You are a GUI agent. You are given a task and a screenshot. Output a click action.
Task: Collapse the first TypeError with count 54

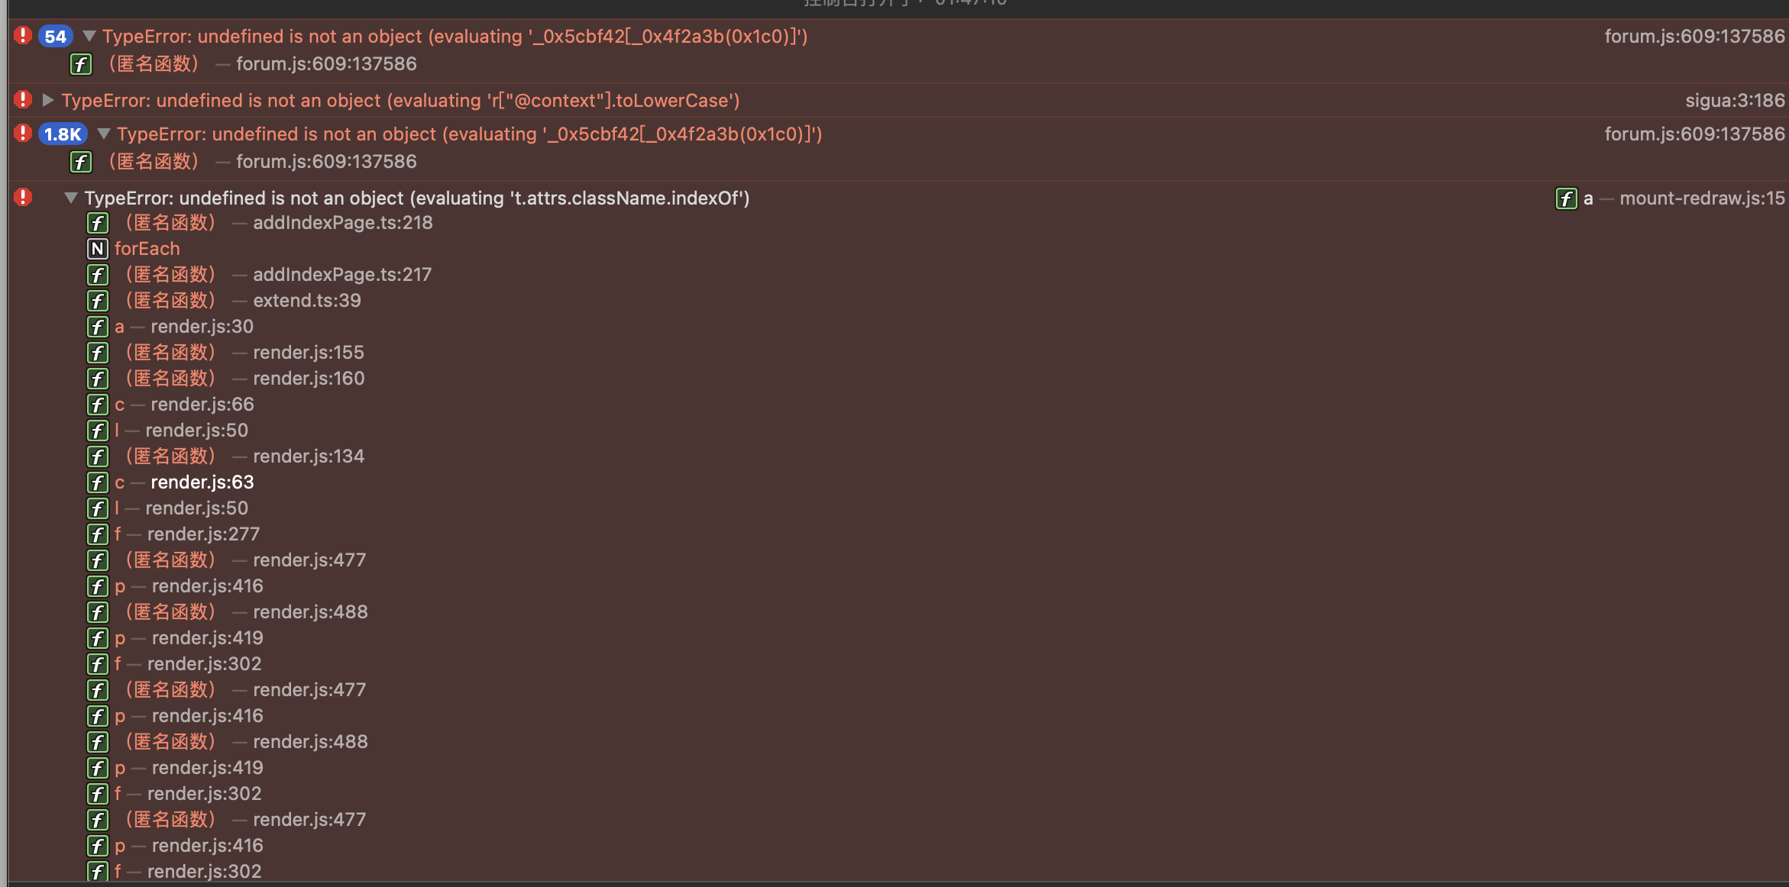(89, 36)
